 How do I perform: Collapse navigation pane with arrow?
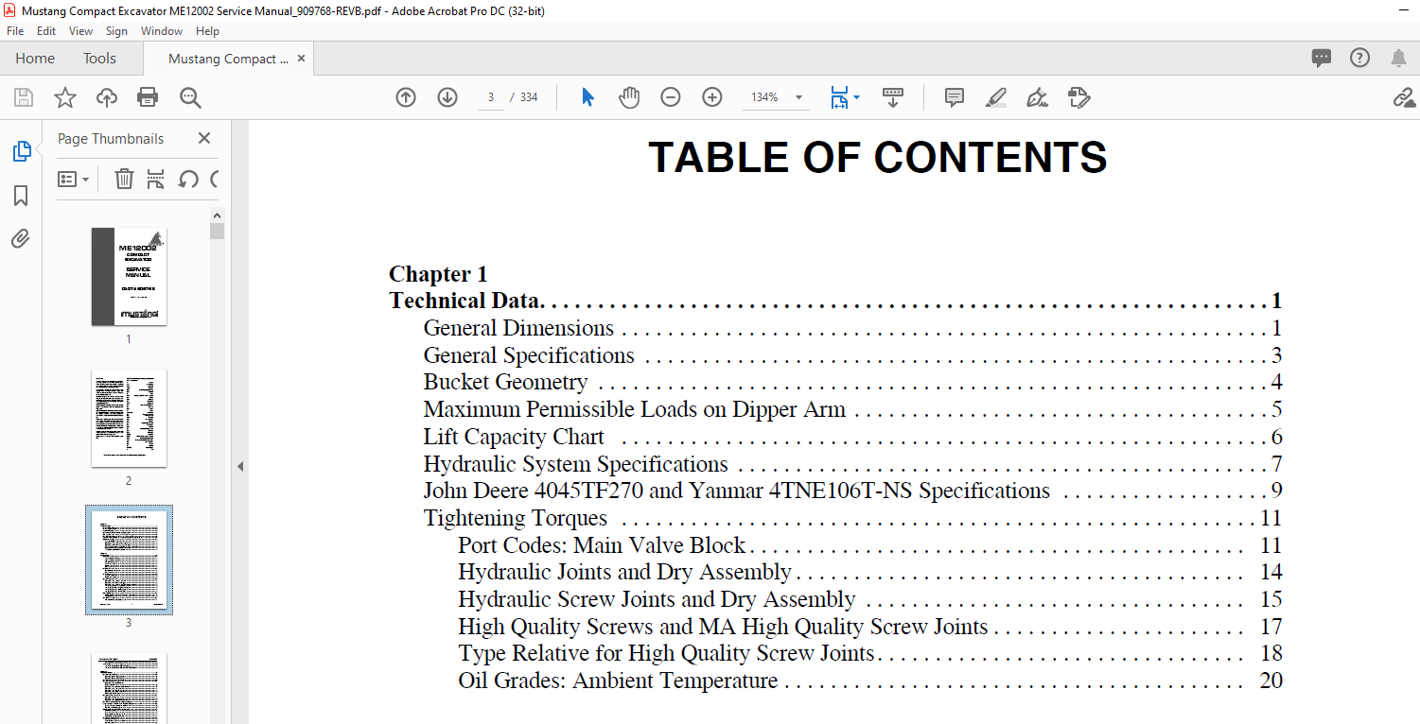(x=240, y=467)
